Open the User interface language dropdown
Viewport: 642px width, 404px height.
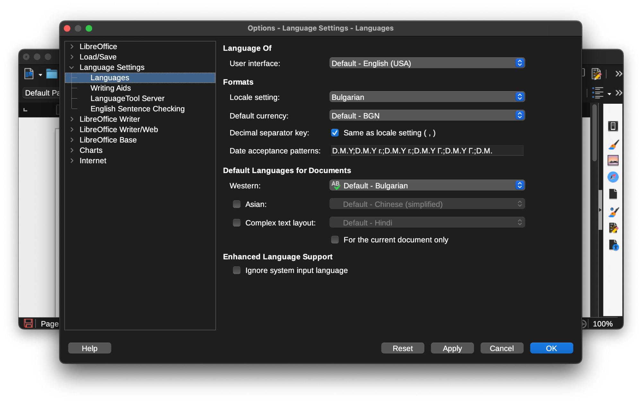coord(427,63)
